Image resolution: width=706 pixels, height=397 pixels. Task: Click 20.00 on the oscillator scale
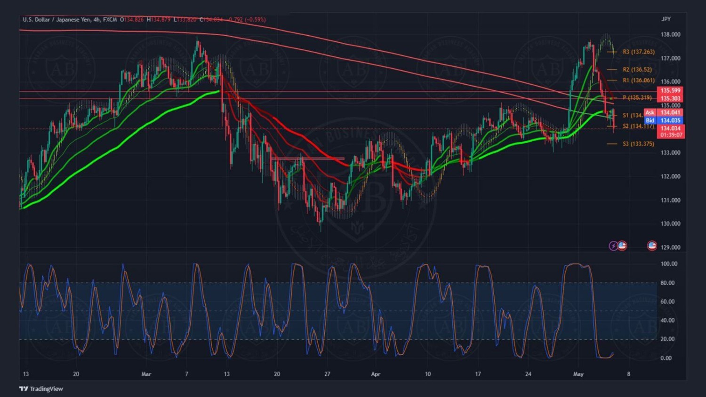667,339
